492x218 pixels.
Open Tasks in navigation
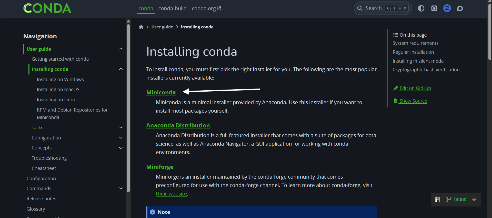pyautogui.click(x=37, y=127)
